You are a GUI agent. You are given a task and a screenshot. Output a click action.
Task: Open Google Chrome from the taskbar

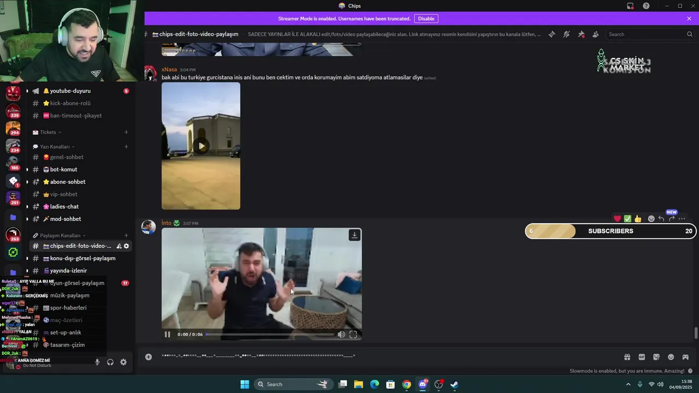[x=406, y=384]
